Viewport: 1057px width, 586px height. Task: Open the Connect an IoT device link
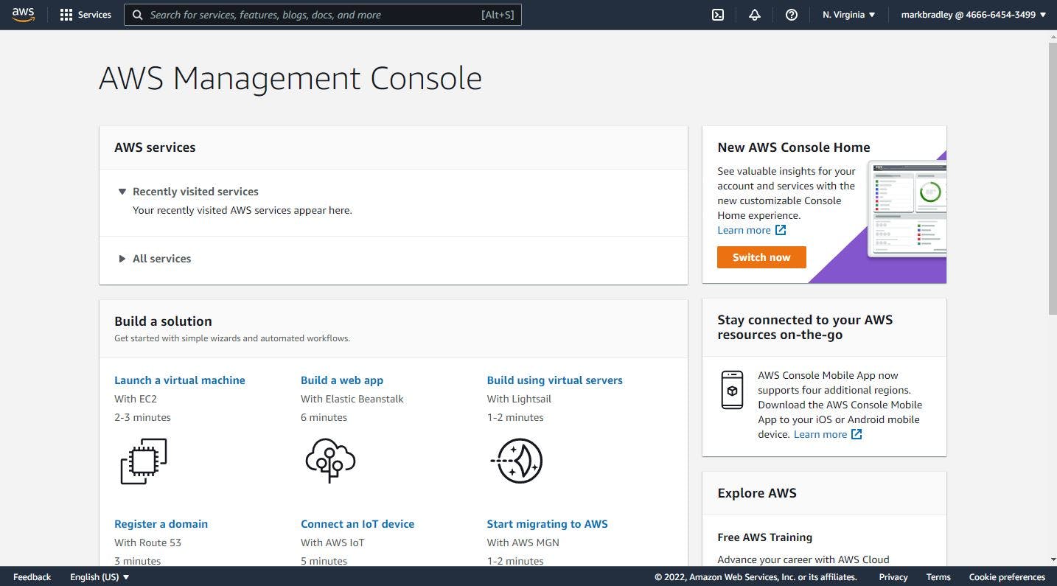(357, 524)
